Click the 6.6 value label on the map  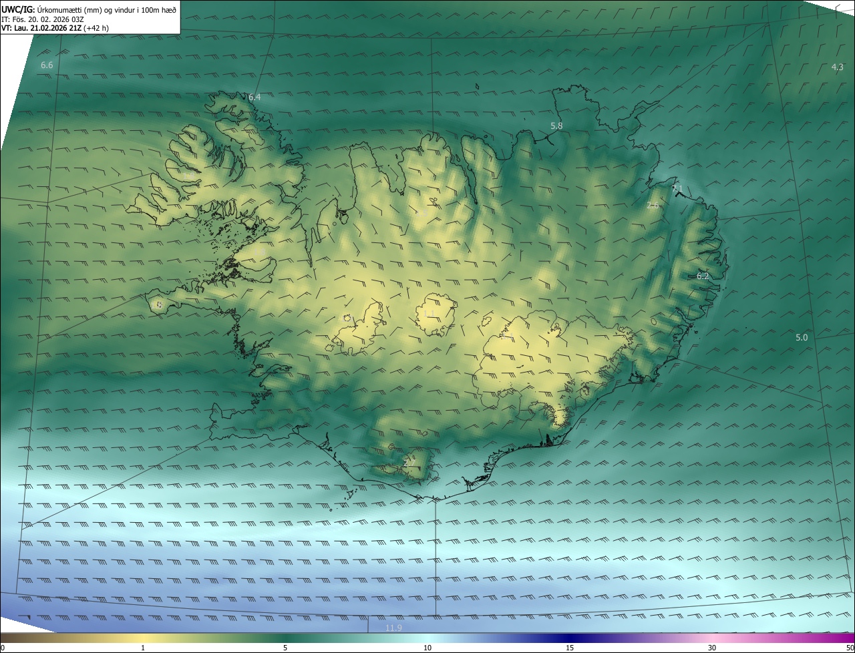click(47, 65)
